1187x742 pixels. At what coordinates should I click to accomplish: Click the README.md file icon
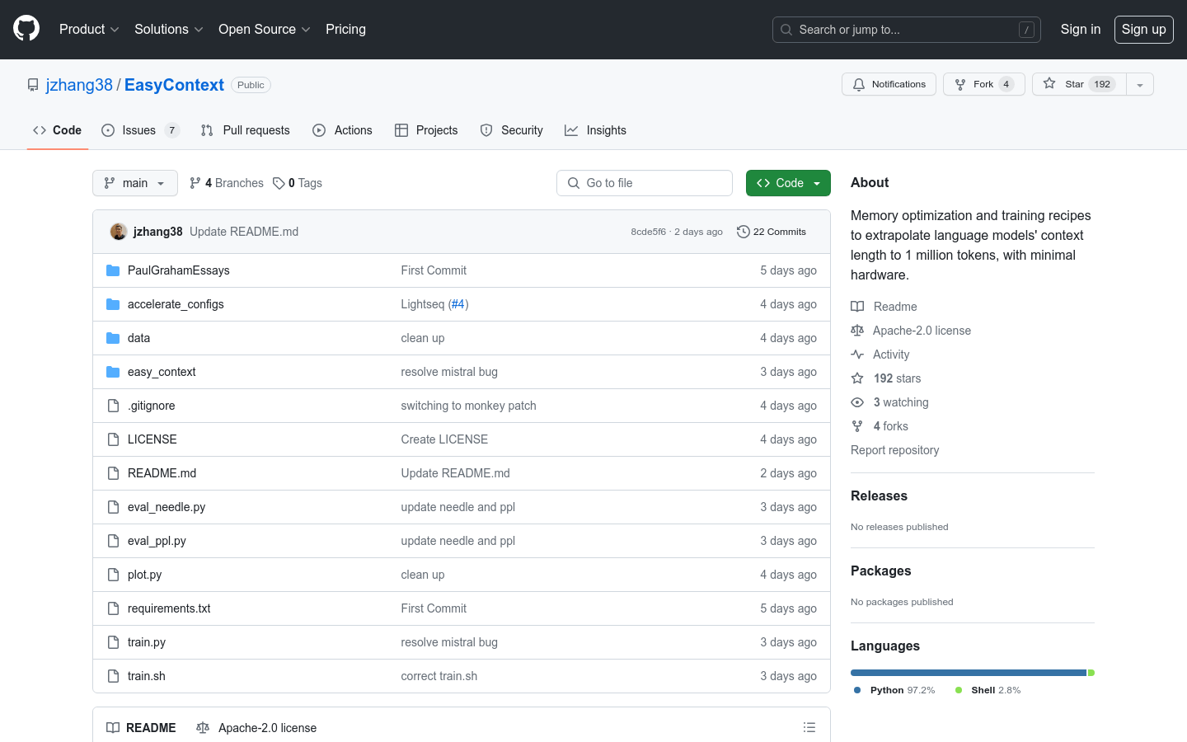[113, 473]
